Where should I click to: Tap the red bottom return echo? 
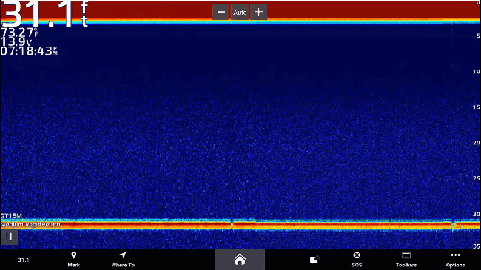[240, 226]
